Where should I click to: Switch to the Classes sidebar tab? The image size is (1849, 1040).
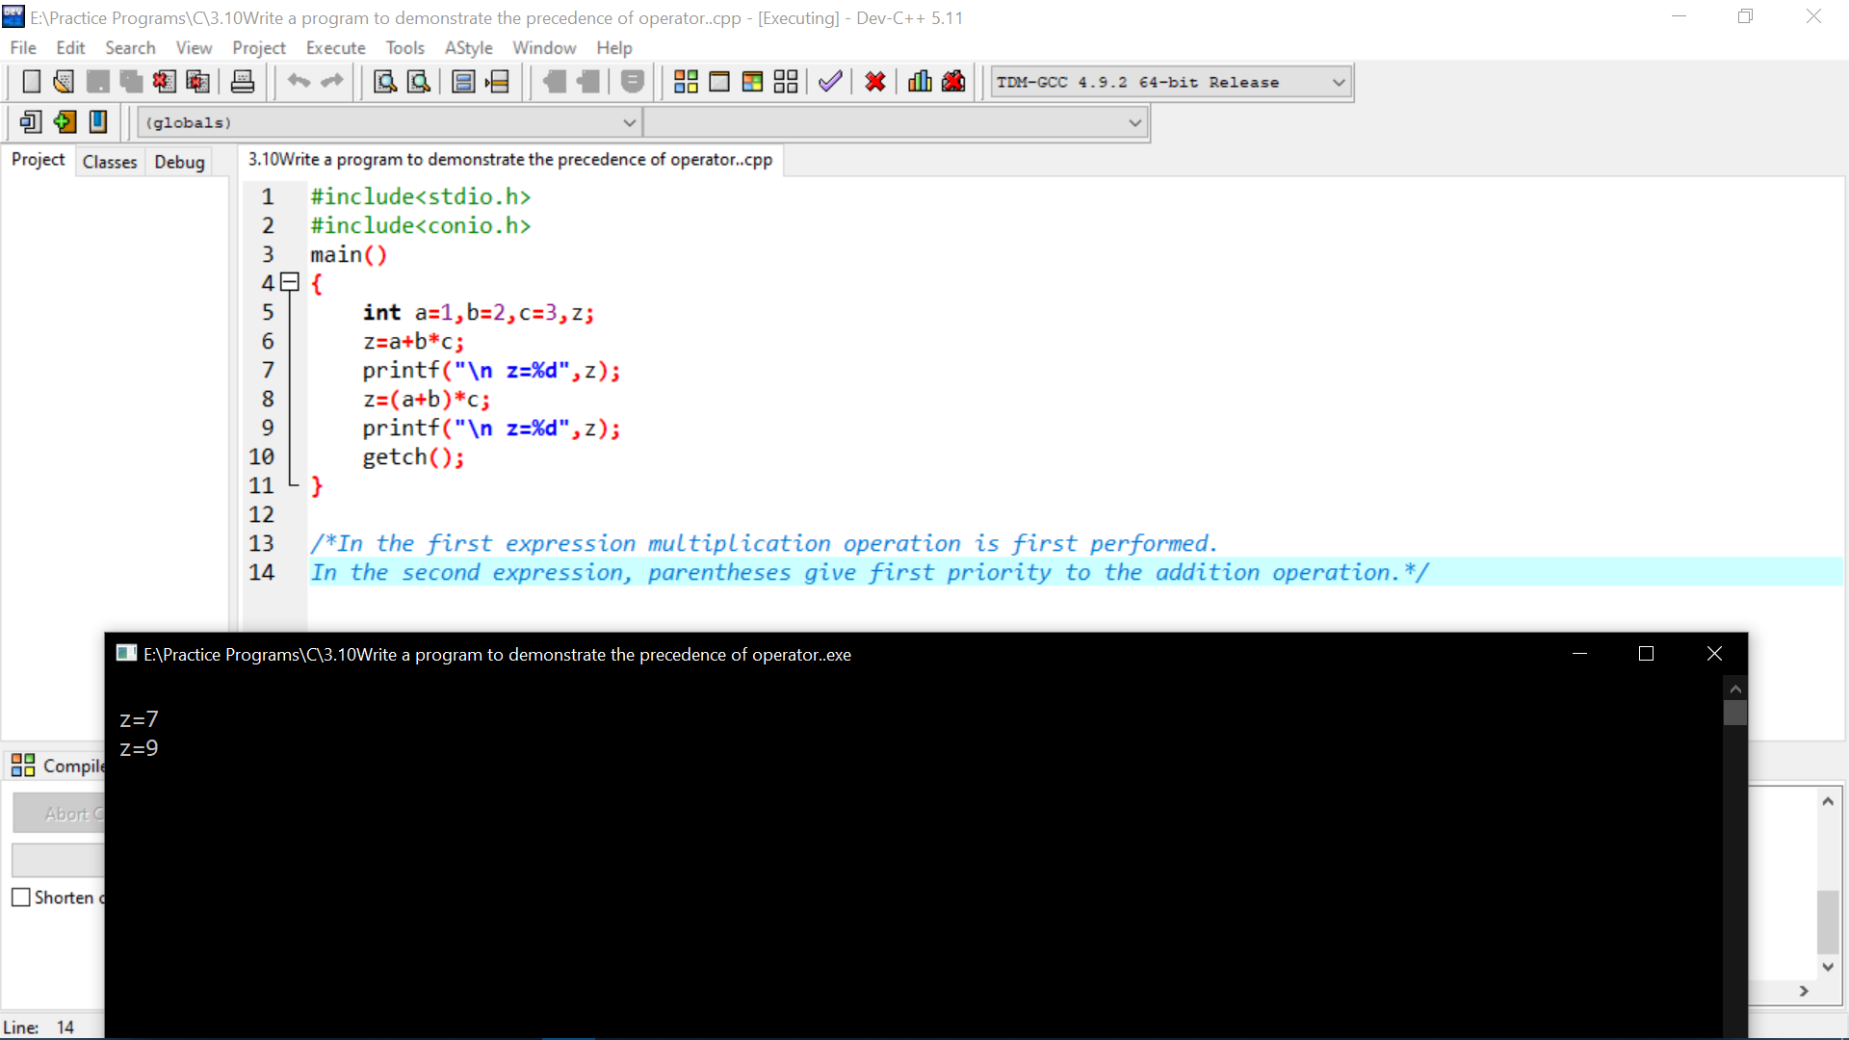tap(110, 162)
